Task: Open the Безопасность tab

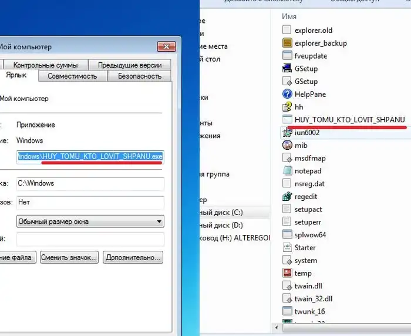Action: (x=139, y=76)
